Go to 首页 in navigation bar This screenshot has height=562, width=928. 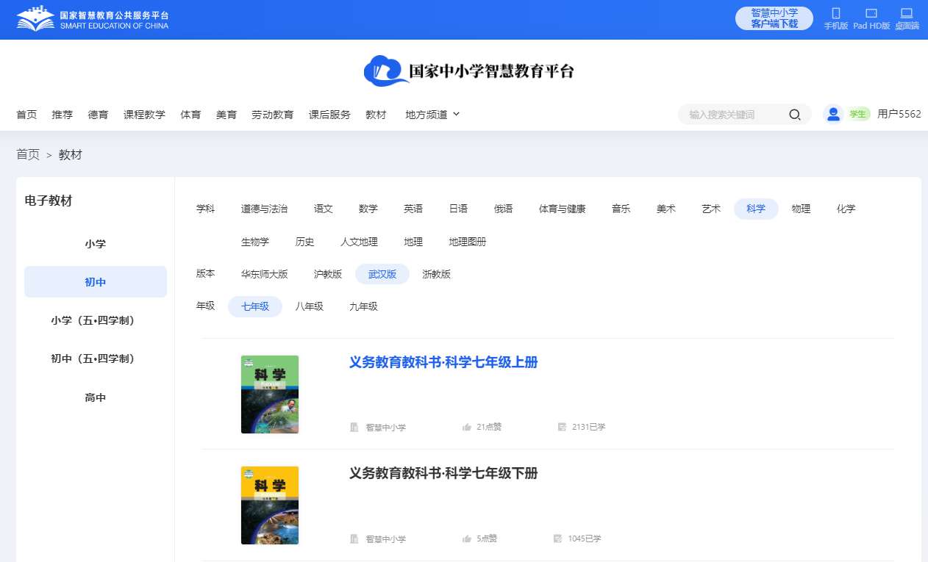pyautogui.click(x=26, y=115)
